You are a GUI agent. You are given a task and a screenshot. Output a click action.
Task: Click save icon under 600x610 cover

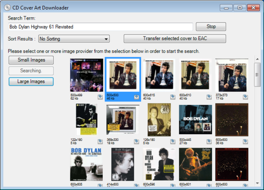click(209, 97)
